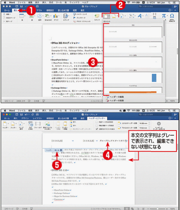Click the header gallery scrollbar
Viewport: 180px width, 210px height.
[x=164, y=29]
